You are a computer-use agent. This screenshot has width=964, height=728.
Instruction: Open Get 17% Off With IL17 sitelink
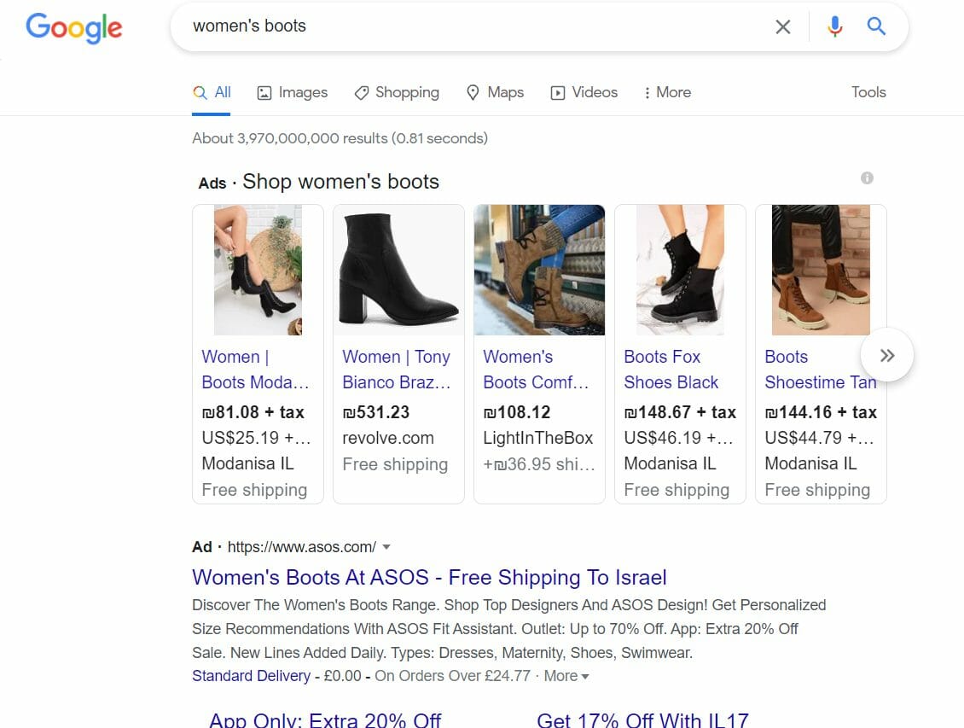coord(642,720)
